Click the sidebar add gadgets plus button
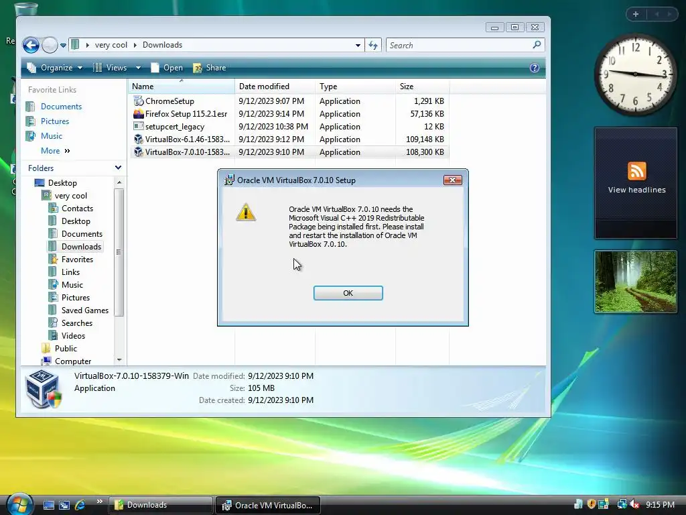 636,14
